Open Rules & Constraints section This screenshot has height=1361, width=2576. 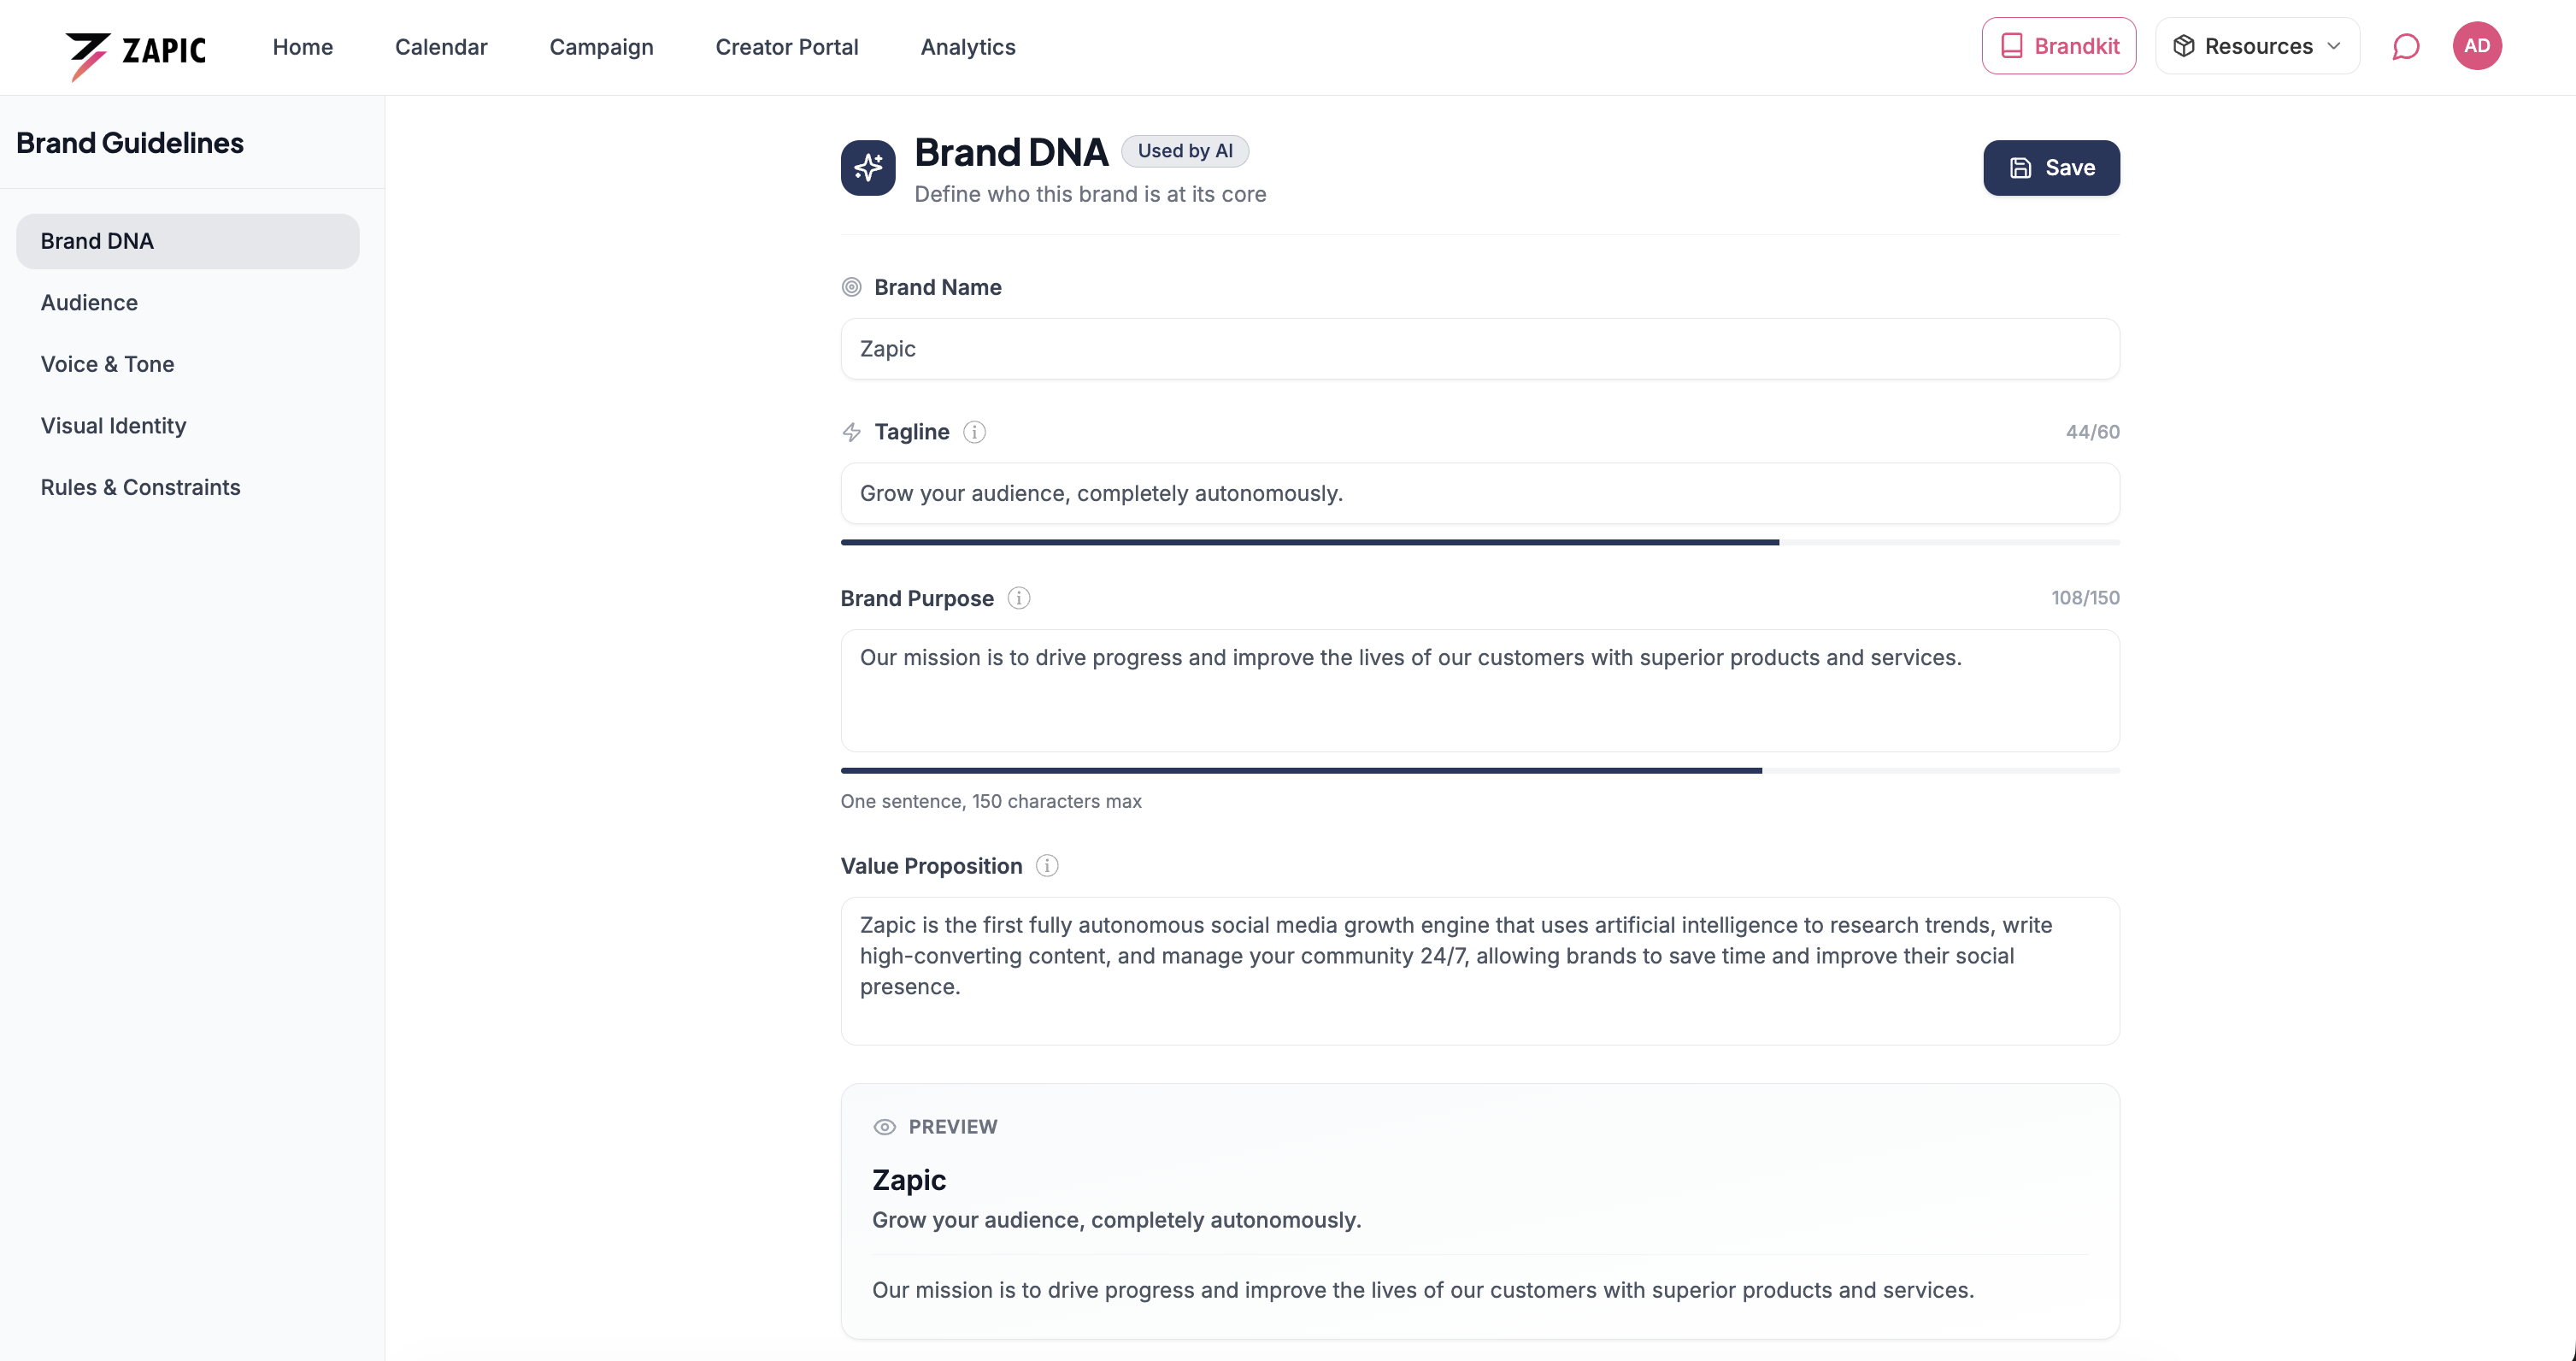pos(140,487)
